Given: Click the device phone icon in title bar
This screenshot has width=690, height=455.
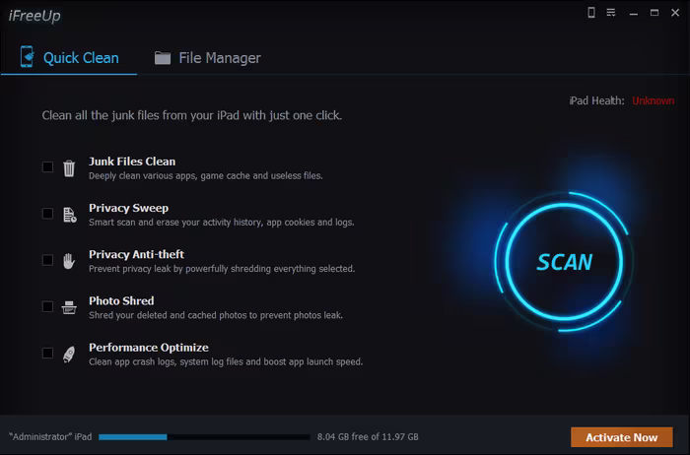Looking at the screenshot, I should tap(591, 12).
